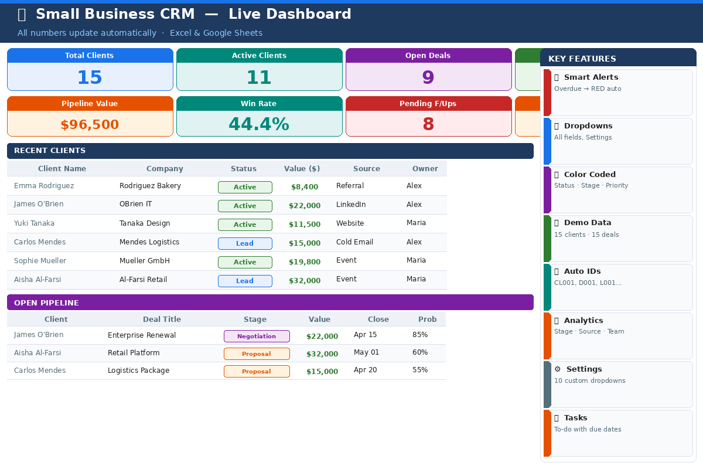This screenshot has width=703, height=469.
Task: Click the Smart Alerts feature icon
Action: (x=556, y=77)
